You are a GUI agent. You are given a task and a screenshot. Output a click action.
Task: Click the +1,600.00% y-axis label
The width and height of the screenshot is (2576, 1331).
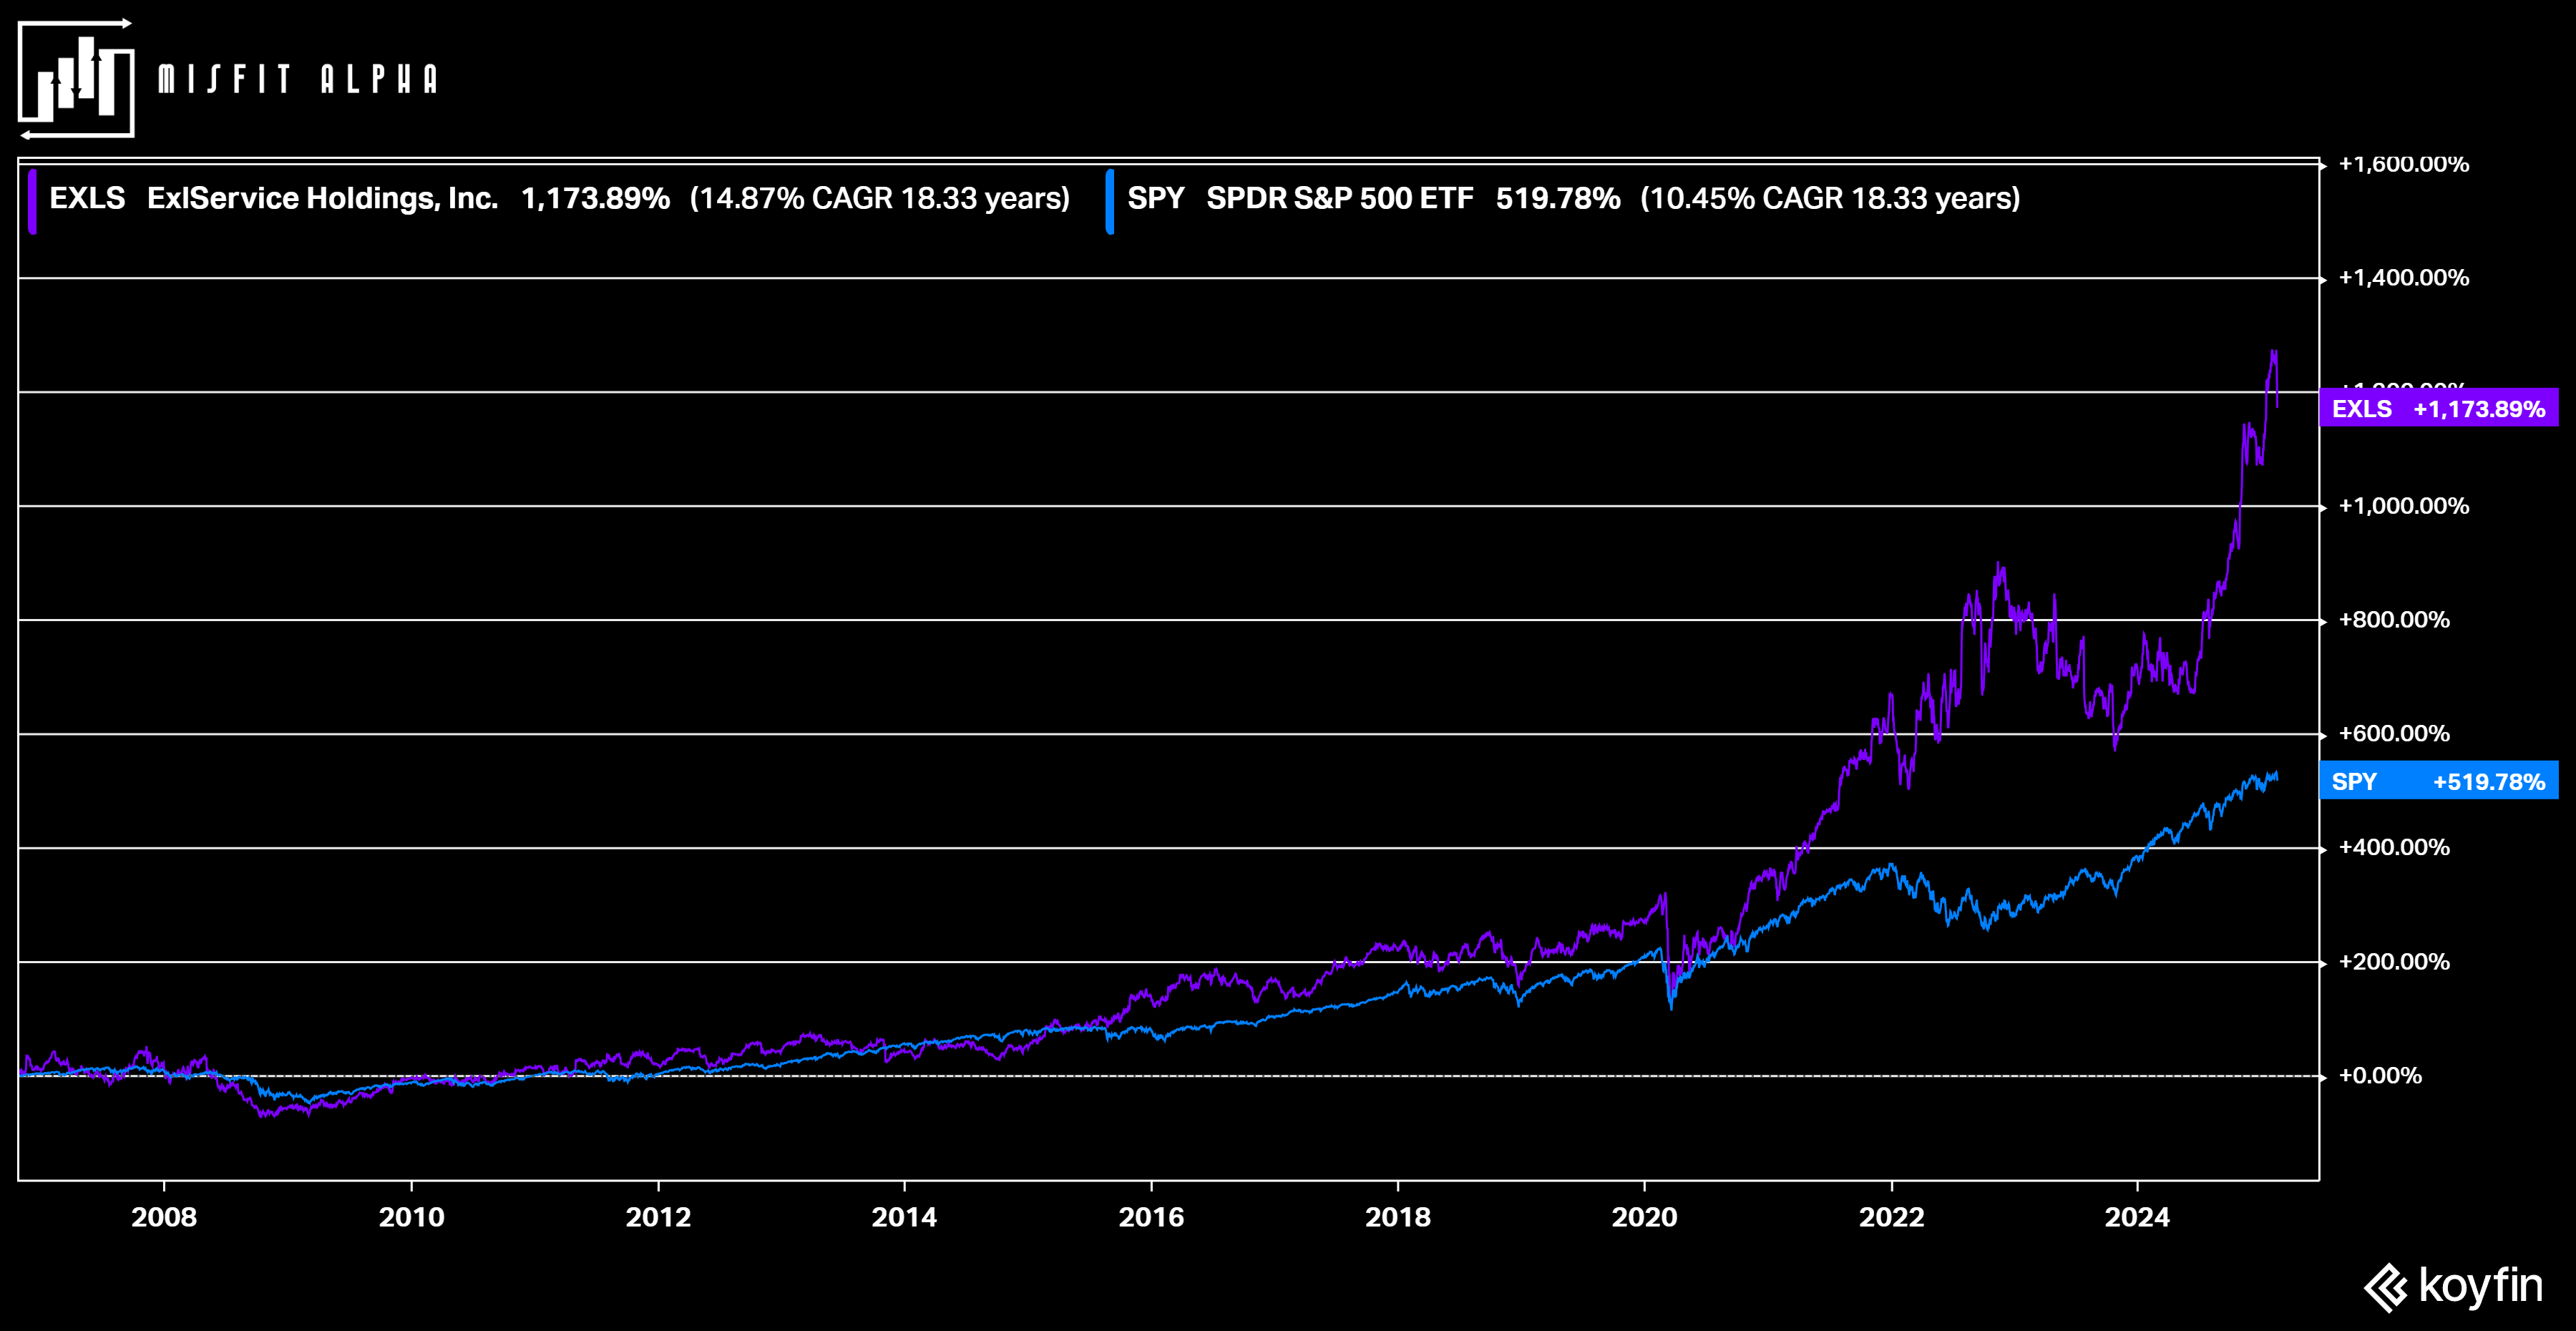[x=2404, y=164]
